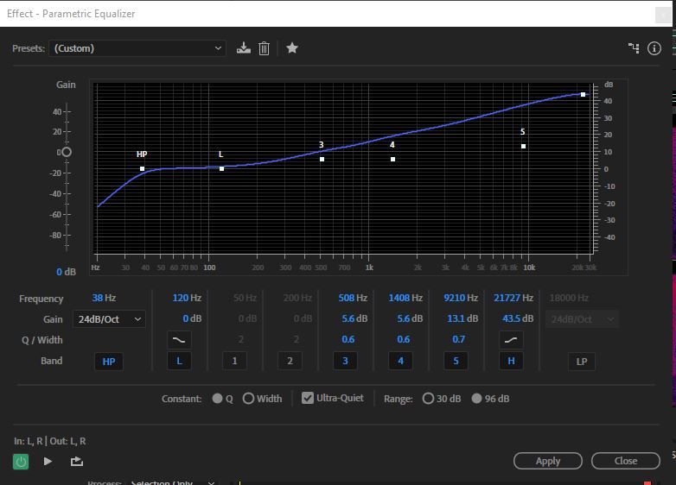This screenshot has height=485, width=676.
Task: Click the Apply button
Action: point(548,461)
